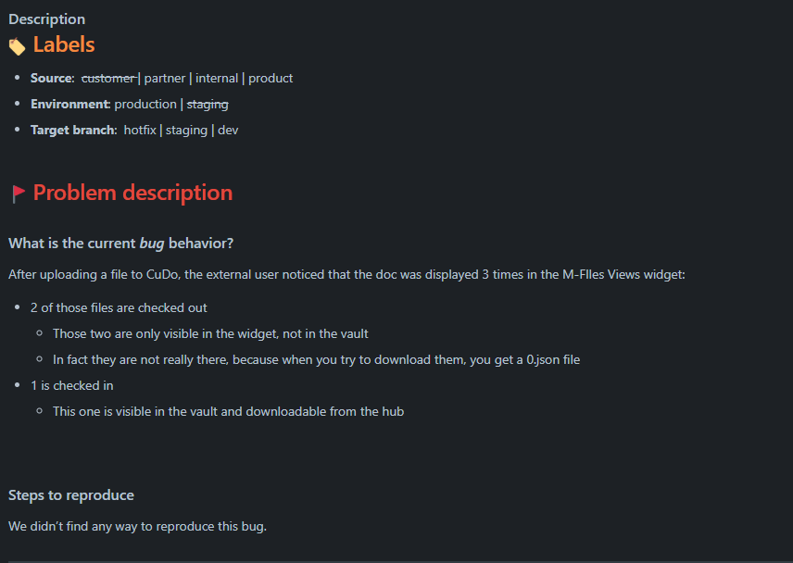Click the 2 of those files bullet
This screenshot has width=793, height=563.
coord(119,307)
